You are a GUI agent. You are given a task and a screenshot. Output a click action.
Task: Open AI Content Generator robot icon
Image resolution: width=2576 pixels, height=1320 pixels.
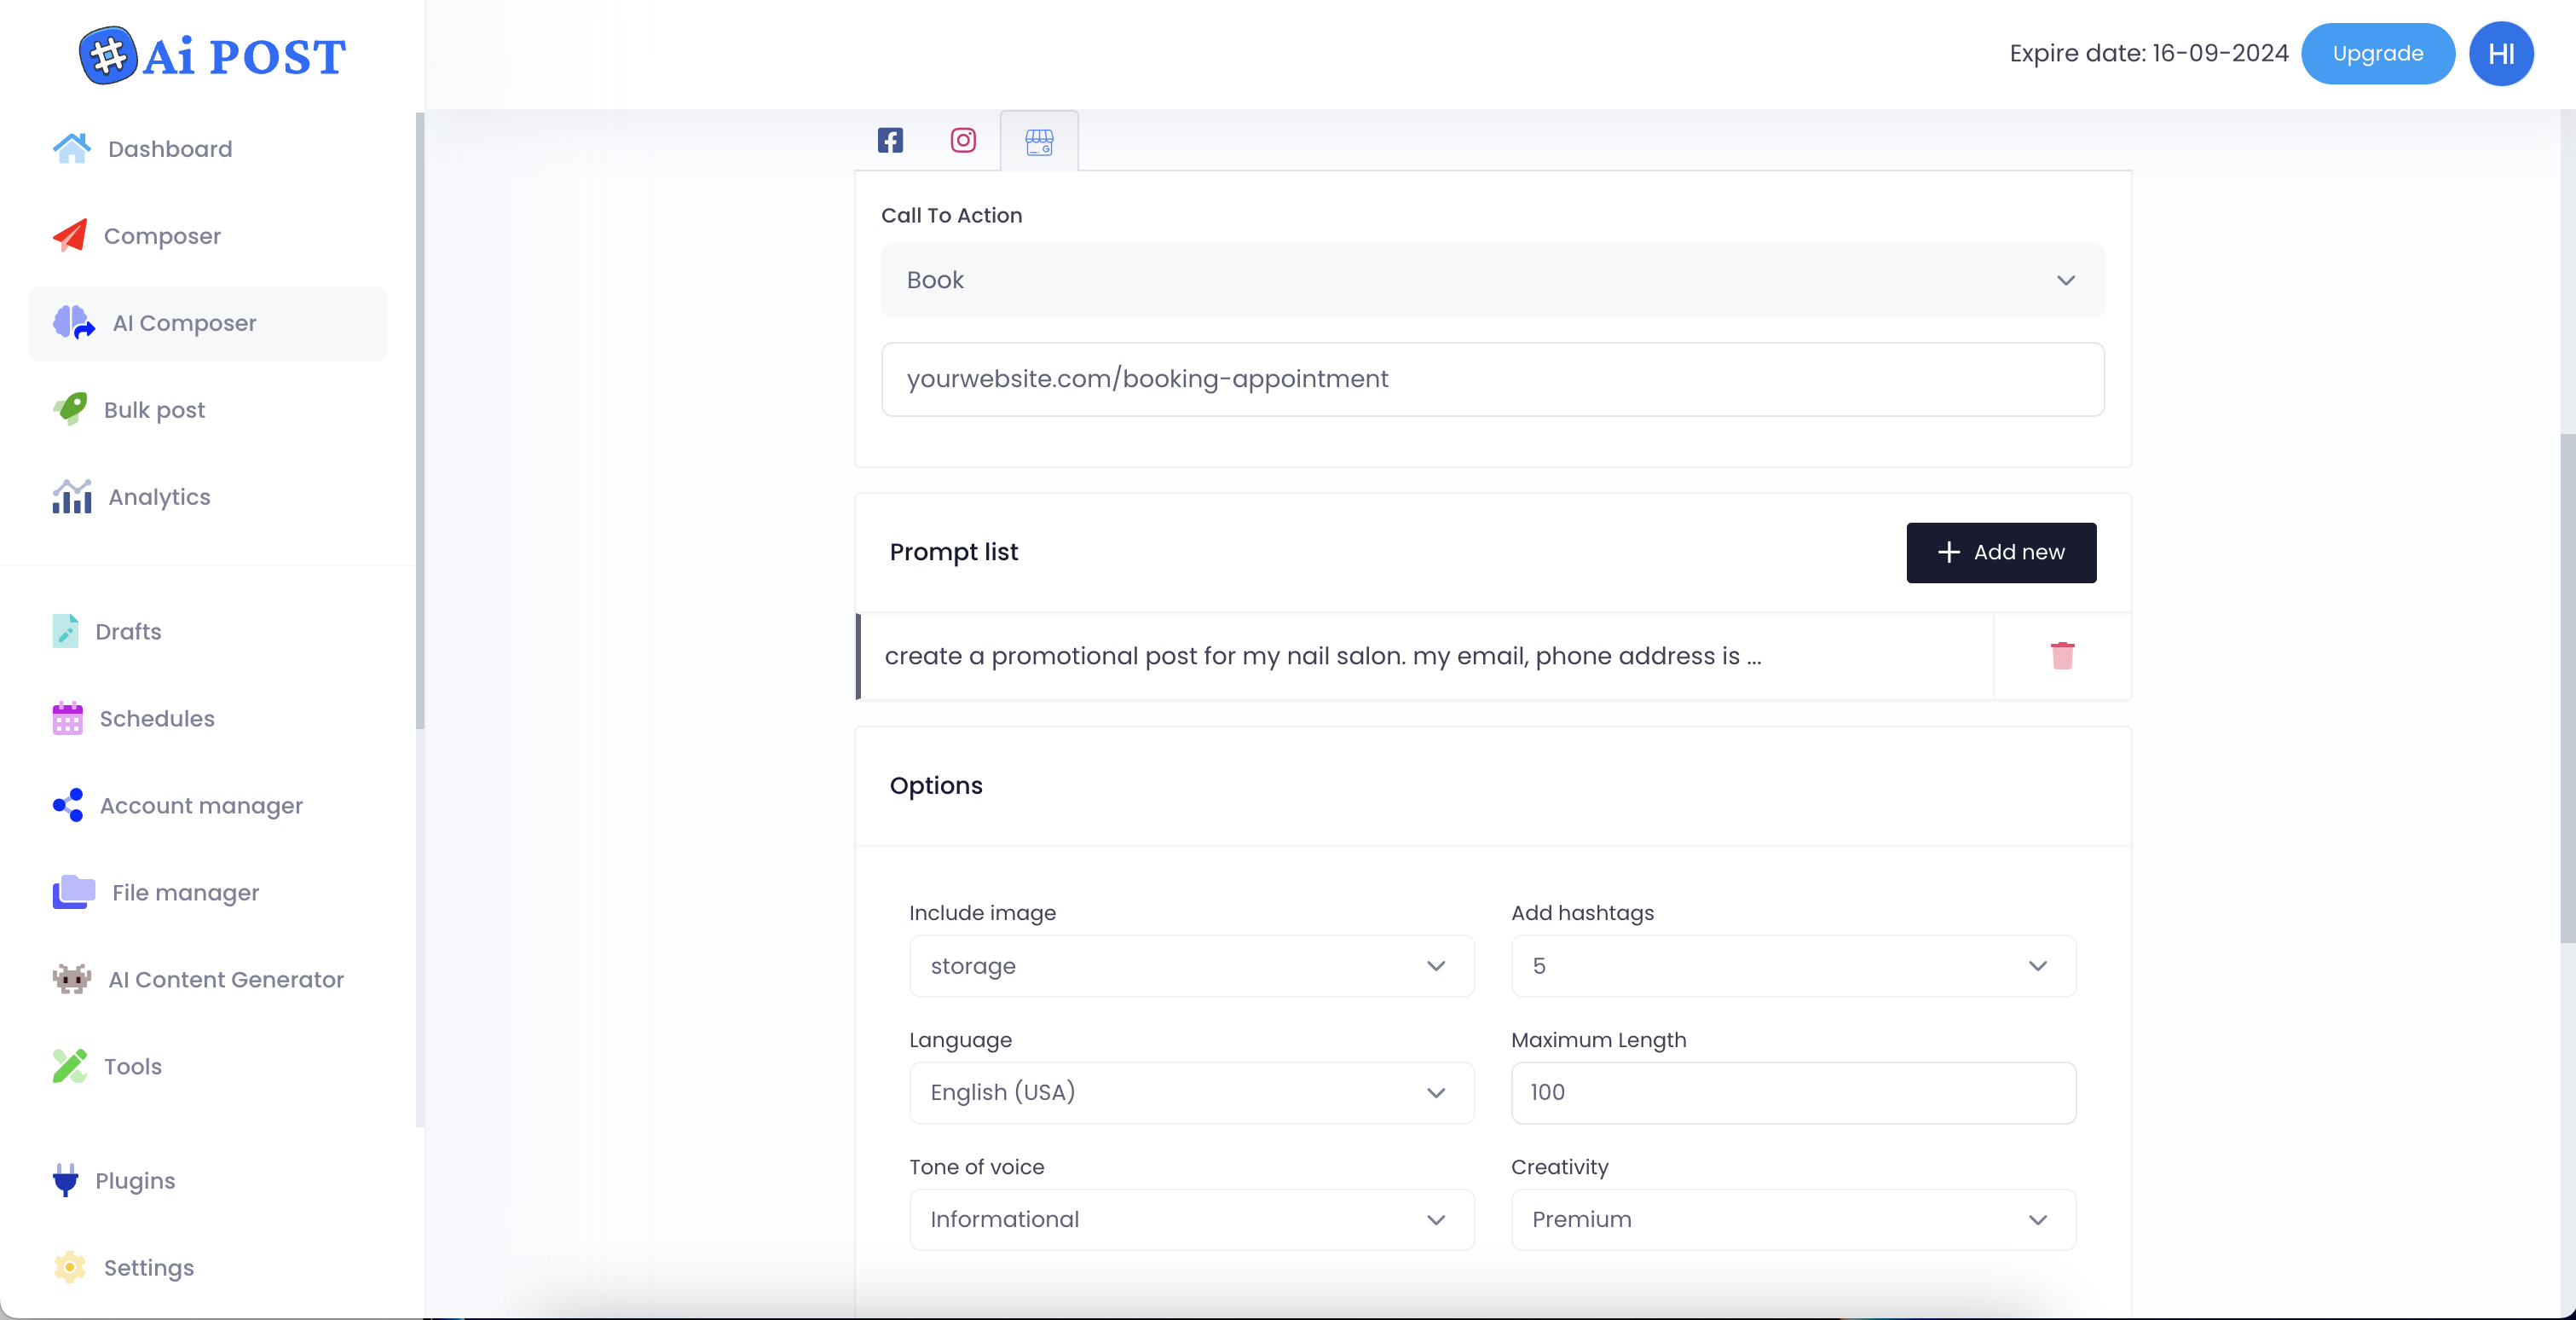(x=72, y=979)
